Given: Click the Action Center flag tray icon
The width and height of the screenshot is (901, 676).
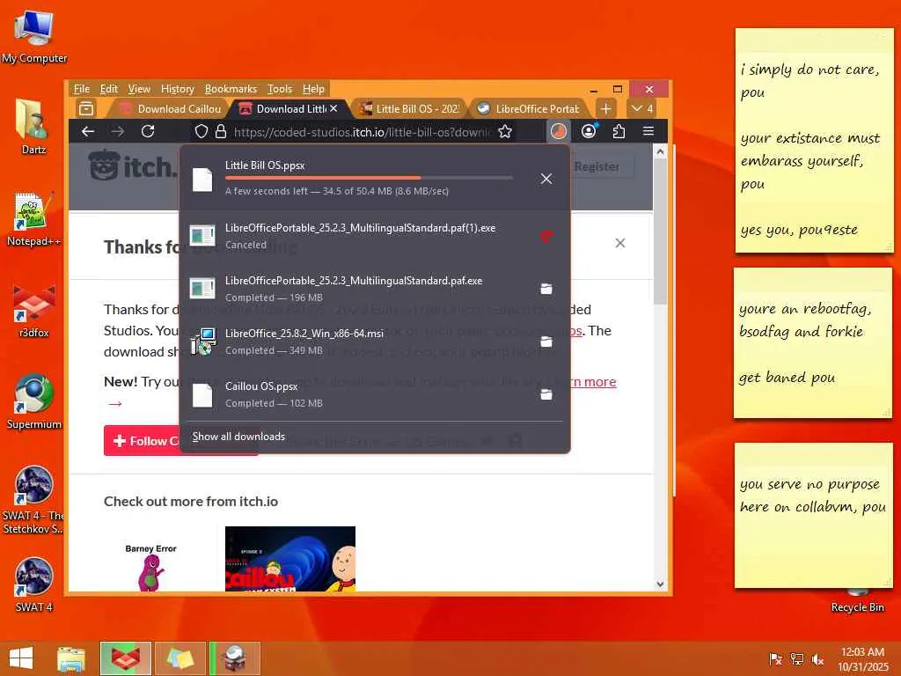Looking at the screenshot, I should 775,659.
